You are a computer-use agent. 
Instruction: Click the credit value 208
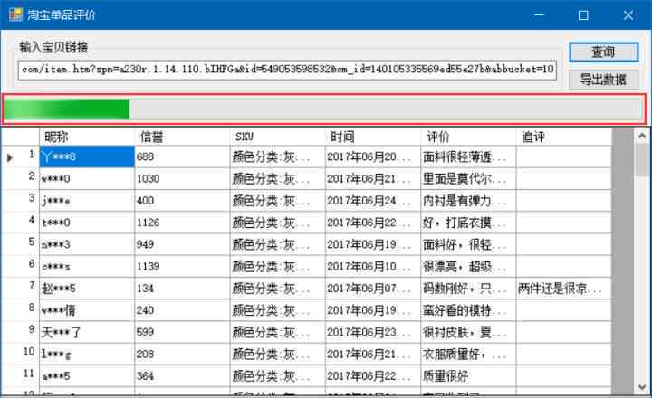[182, 355]
